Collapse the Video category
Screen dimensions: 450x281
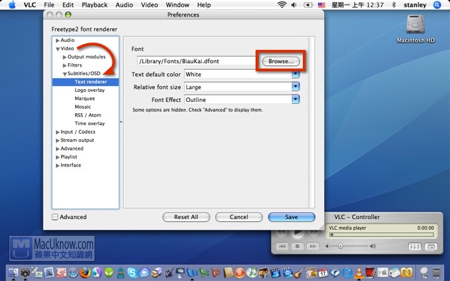58,49
